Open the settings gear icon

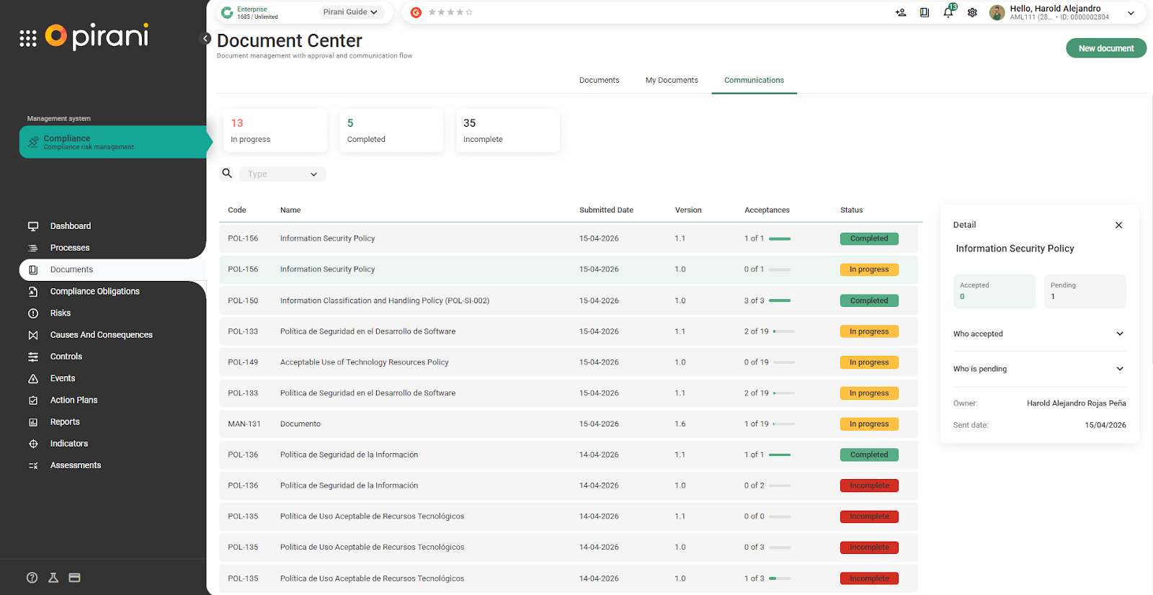point(972,12)
